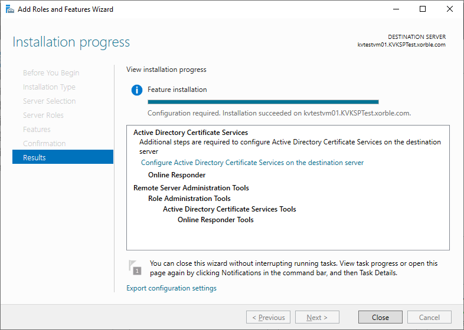Click the Cancel button
The height and width of the screenshot is (330, 464).
point(429,317)
